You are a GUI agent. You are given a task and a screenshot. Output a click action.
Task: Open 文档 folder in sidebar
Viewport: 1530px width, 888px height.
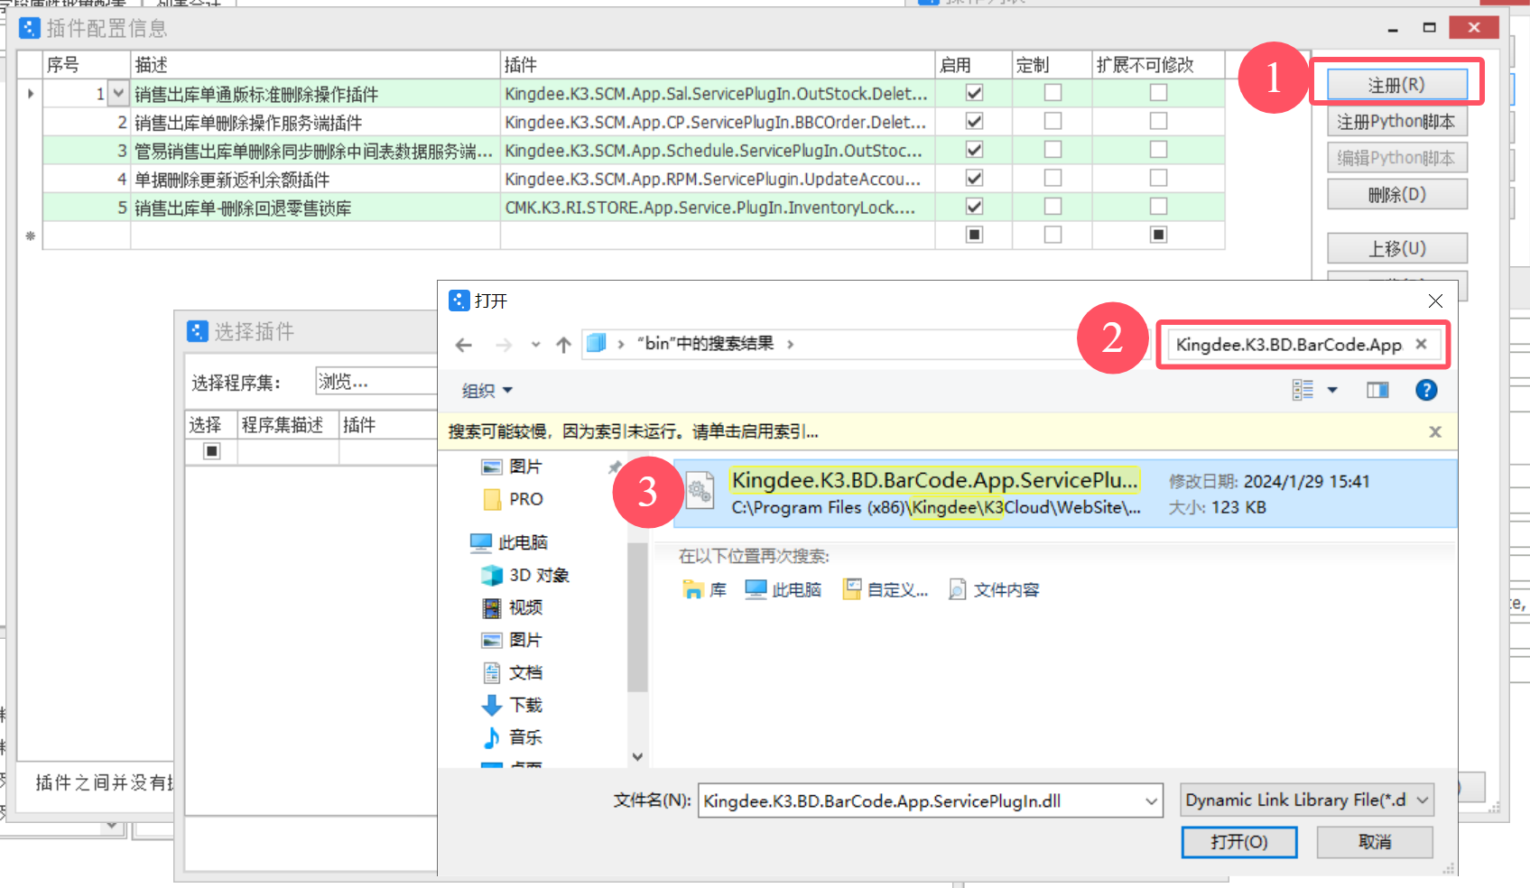pos(512,672)
